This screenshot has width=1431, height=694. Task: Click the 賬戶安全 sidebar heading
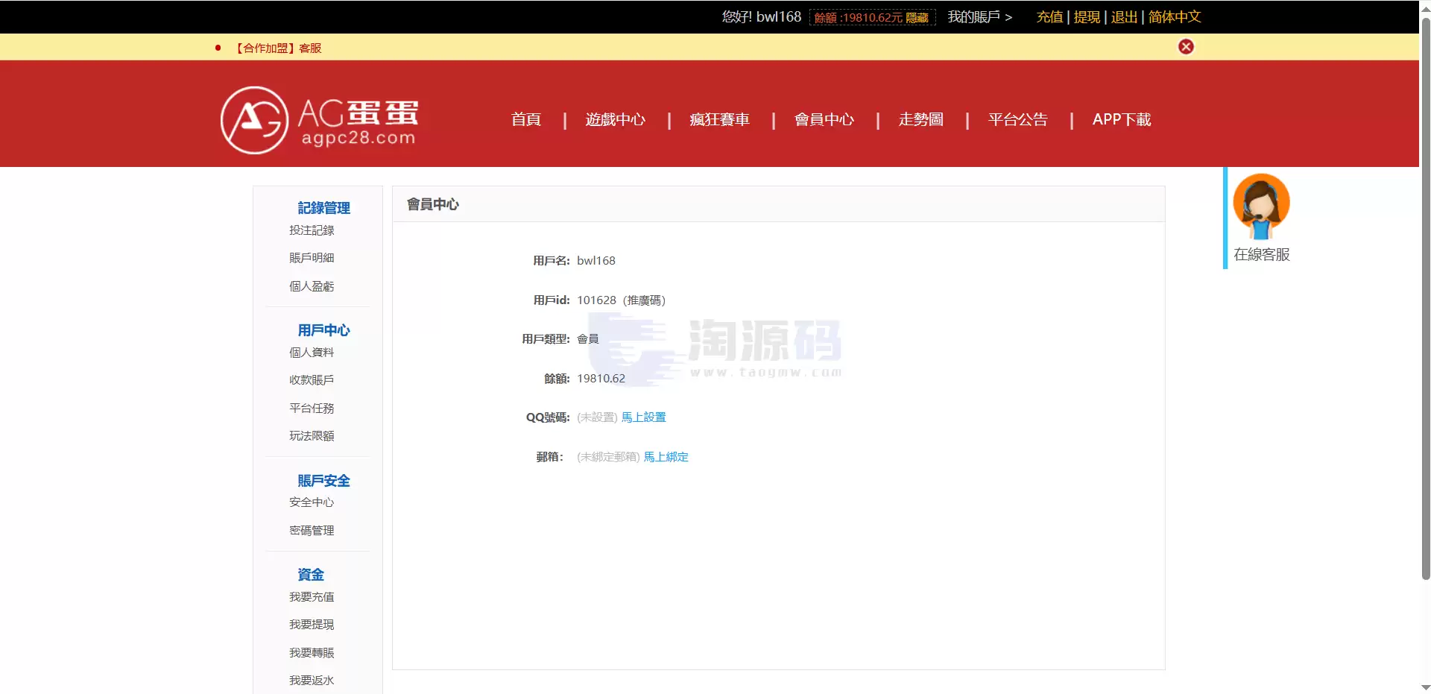[x=323, y=481]
